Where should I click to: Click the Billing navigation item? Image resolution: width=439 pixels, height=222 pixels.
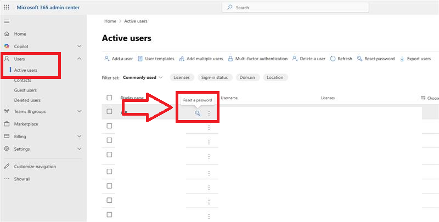[20, 136]
